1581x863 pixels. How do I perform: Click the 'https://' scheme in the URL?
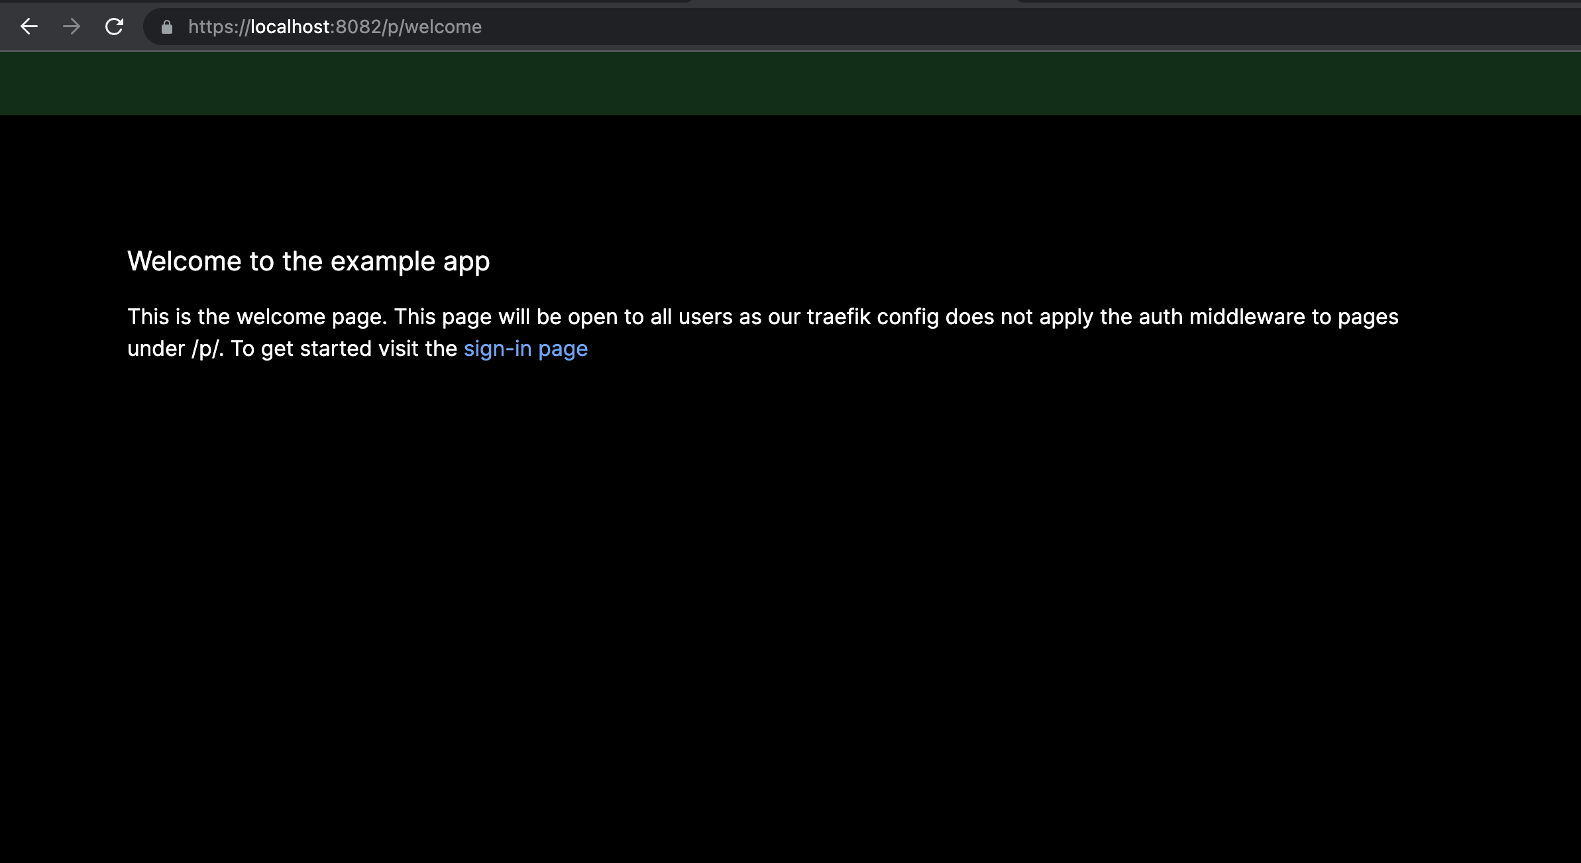(x=219, y=27)
